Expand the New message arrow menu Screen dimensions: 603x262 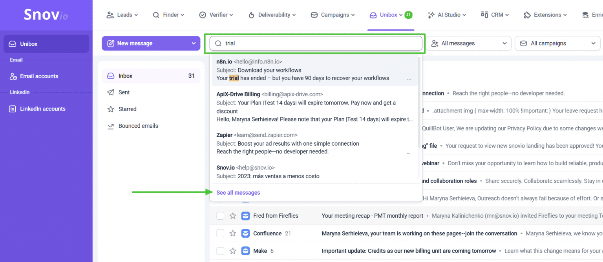[x=194, y=43]
